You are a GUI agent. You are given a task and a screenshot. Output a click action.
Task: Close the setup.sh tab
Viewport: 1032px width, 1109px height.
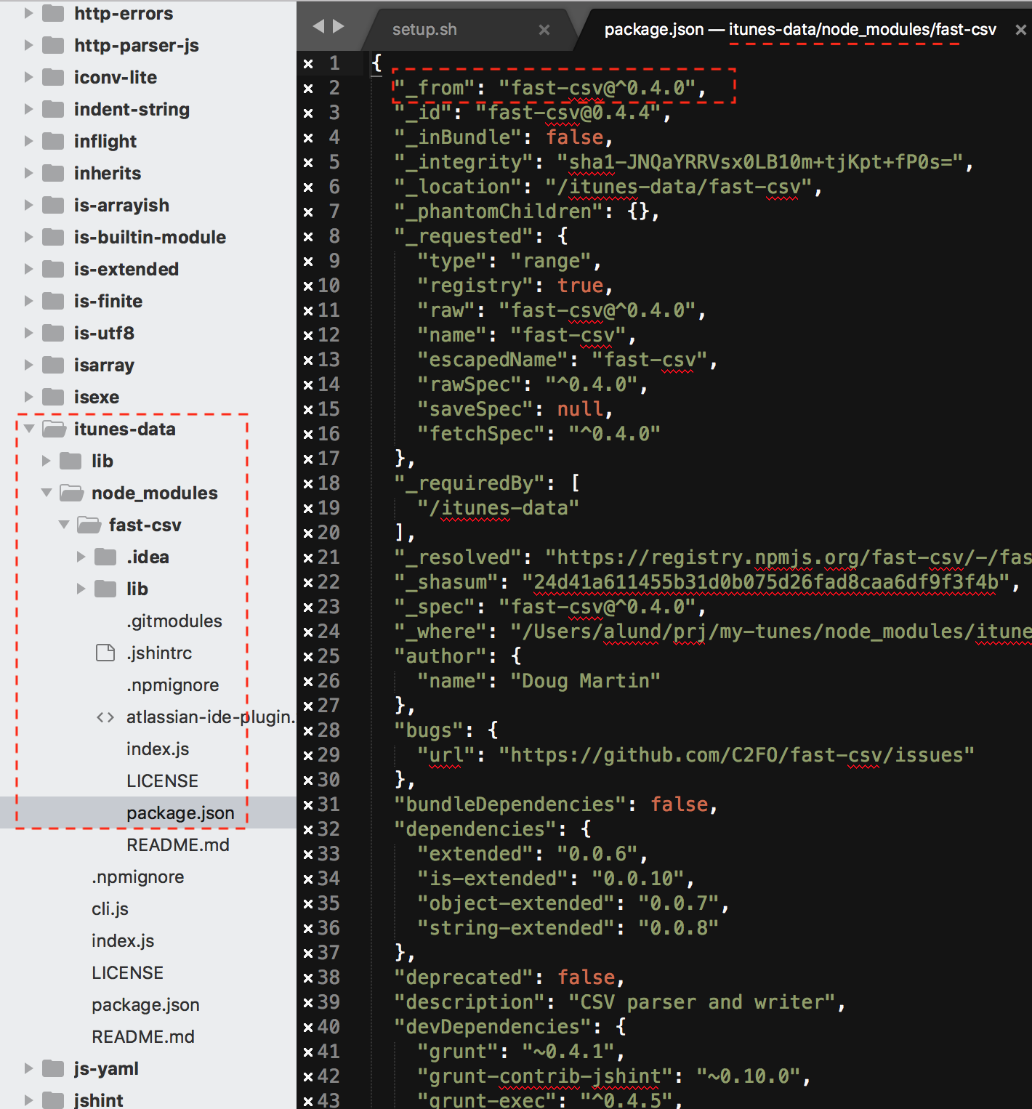pyautogui.click(x=544, y=30)
